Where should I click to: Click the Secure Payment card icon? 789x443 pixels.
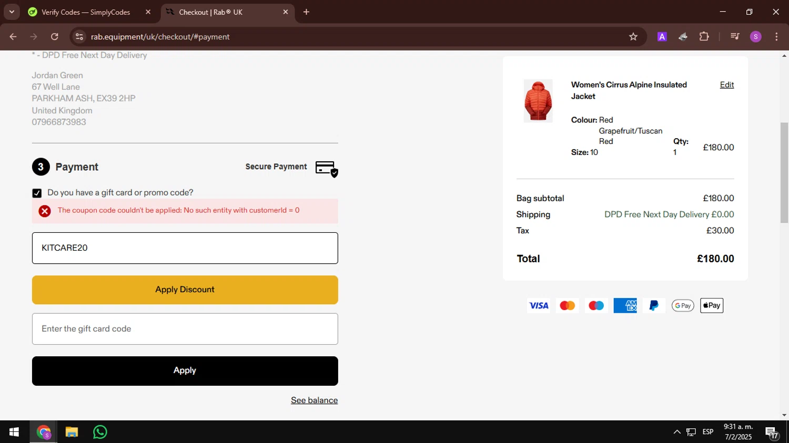(327, 169)
